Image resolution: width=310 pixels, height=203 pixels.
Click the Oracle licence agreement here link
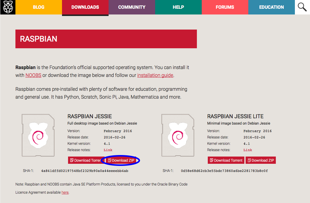65,192
